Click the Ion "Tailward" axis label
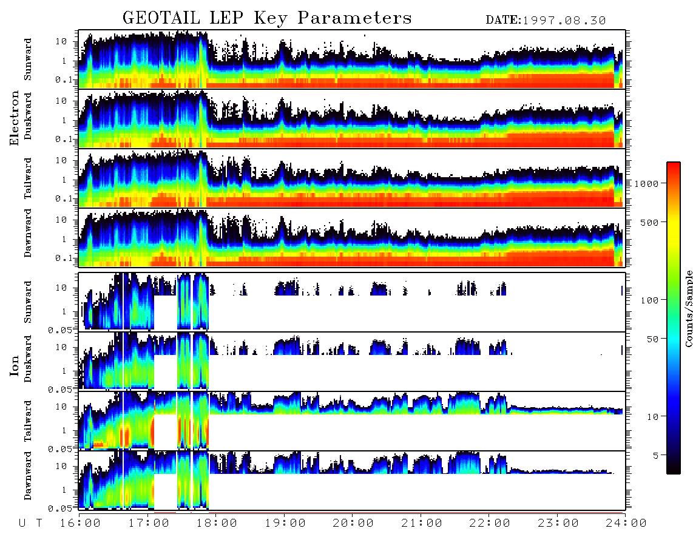The height and width of the screenshot is (534, 693). pyautogui.click(x=28, y=421)
